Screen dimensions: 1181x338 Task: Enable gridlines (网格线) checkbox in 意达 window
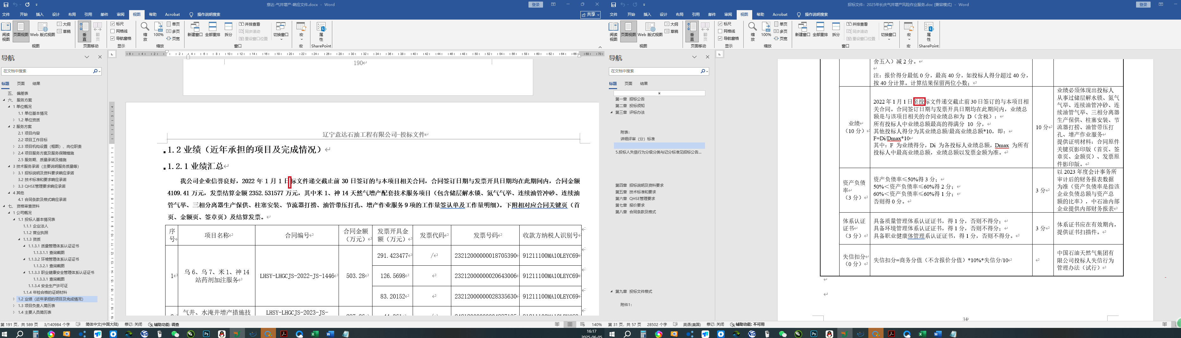[113, 31]
